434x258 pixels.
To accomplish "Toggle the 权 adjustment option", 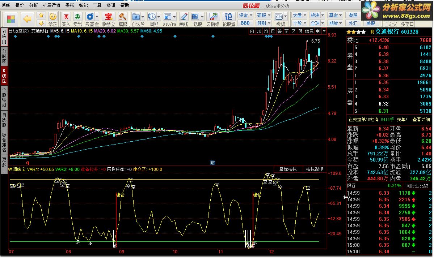I will (x=273, y=31).
